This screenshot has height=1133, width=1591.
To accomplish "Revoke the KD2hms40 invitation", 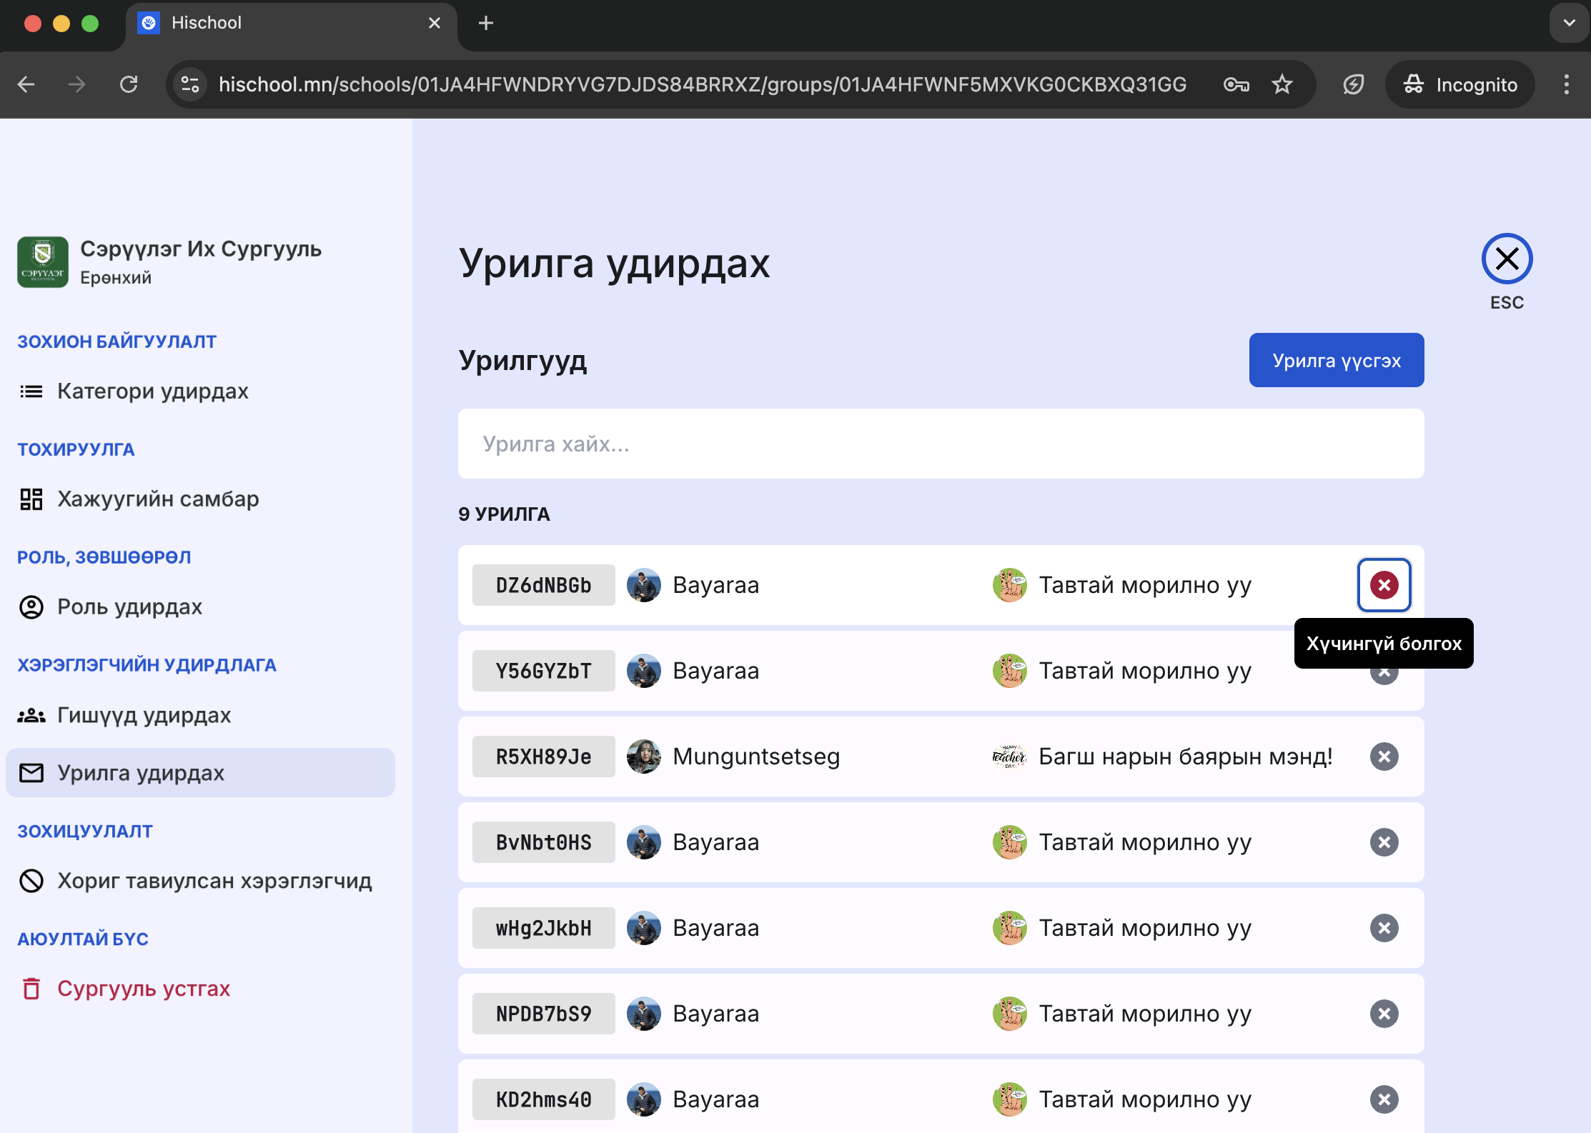I will pyautogui.click(x=1384, y=1099).
